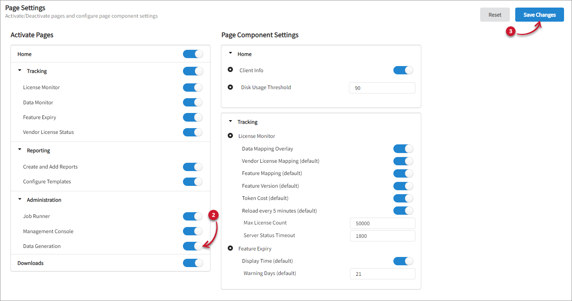Select the Vendor License Status label
The width and height of the screenshot is (572, 301).
point(48,132)
